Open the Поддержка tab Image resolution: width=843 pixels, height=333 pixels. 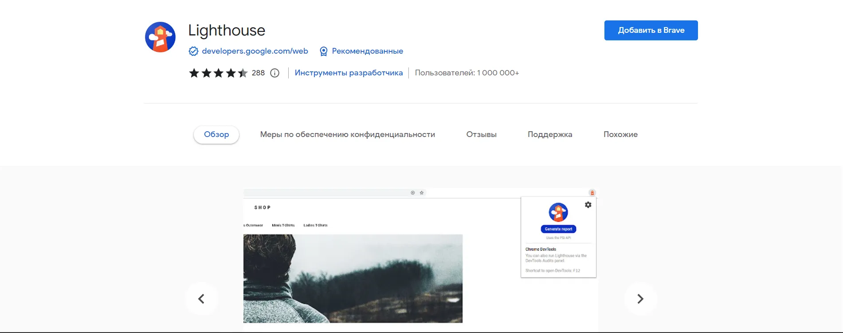[x=550, y=134]
